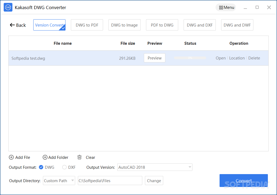The width and height of the screenshot is (277, 195).
Task: Click the C:\Softpedia\Files path field
Action: click(x=110, y=181)
